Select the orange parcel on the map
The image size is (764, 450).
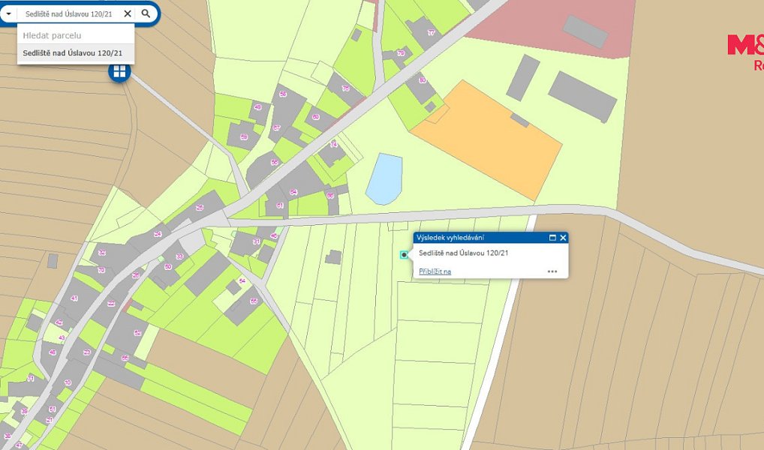tap(486, 140)
